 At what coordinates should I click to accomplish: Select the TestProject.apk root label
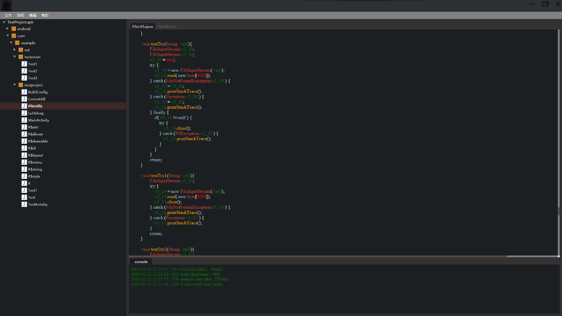(x=21, y=22)
